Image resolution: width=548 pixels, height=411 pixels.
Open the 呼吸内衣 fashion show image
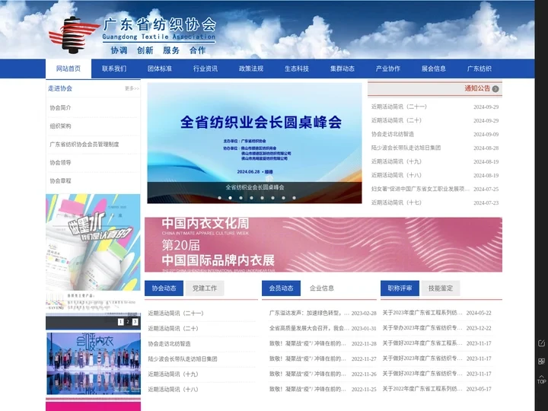(94, 364)
